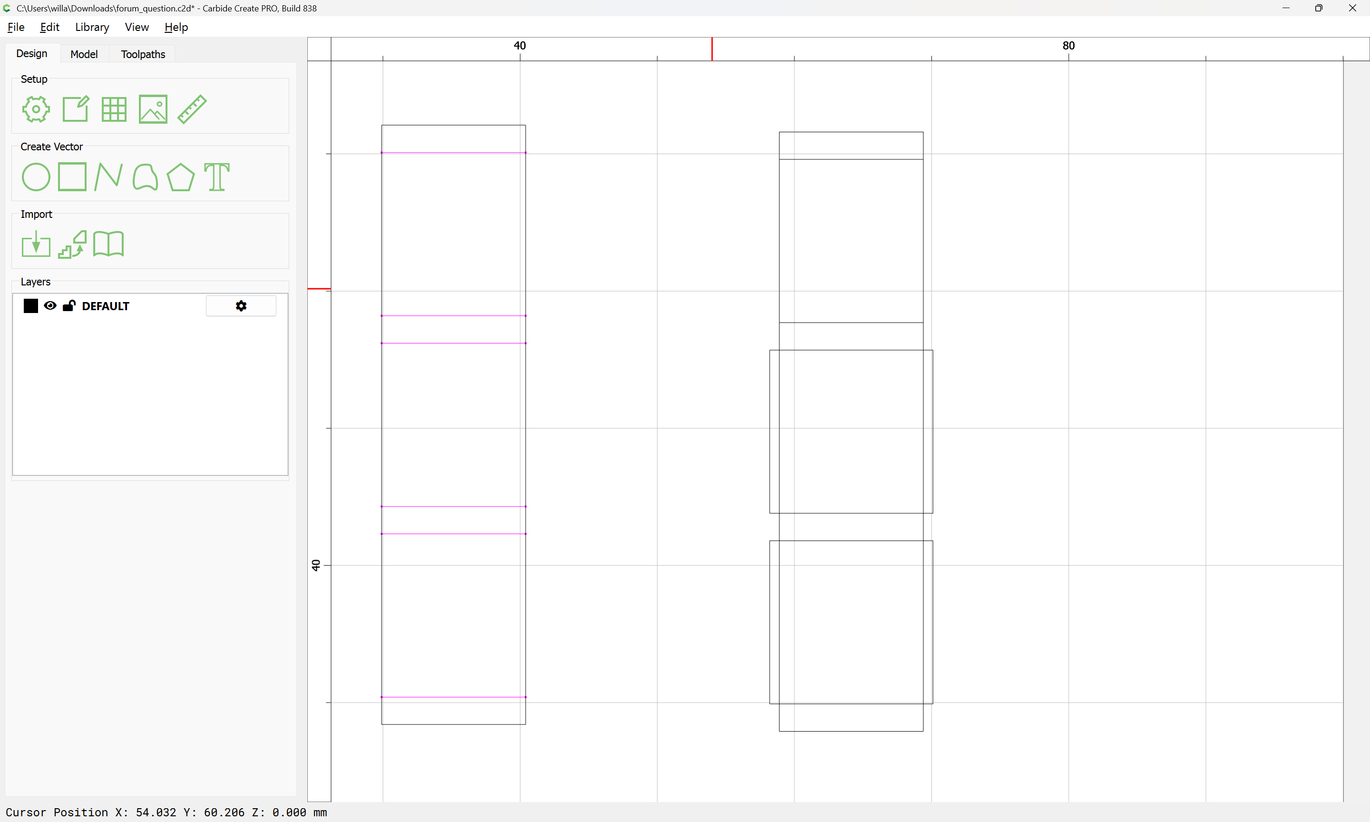
Task: Select the measure ruler tool
Action: click(x=192, y=109)
